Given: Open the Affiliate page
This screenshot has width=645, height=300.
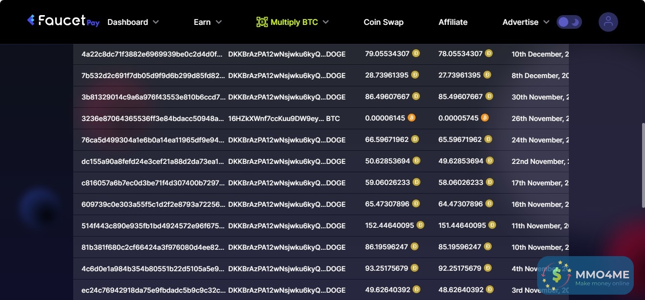Looking at the screenshot, I should click(x=453, y=22).
